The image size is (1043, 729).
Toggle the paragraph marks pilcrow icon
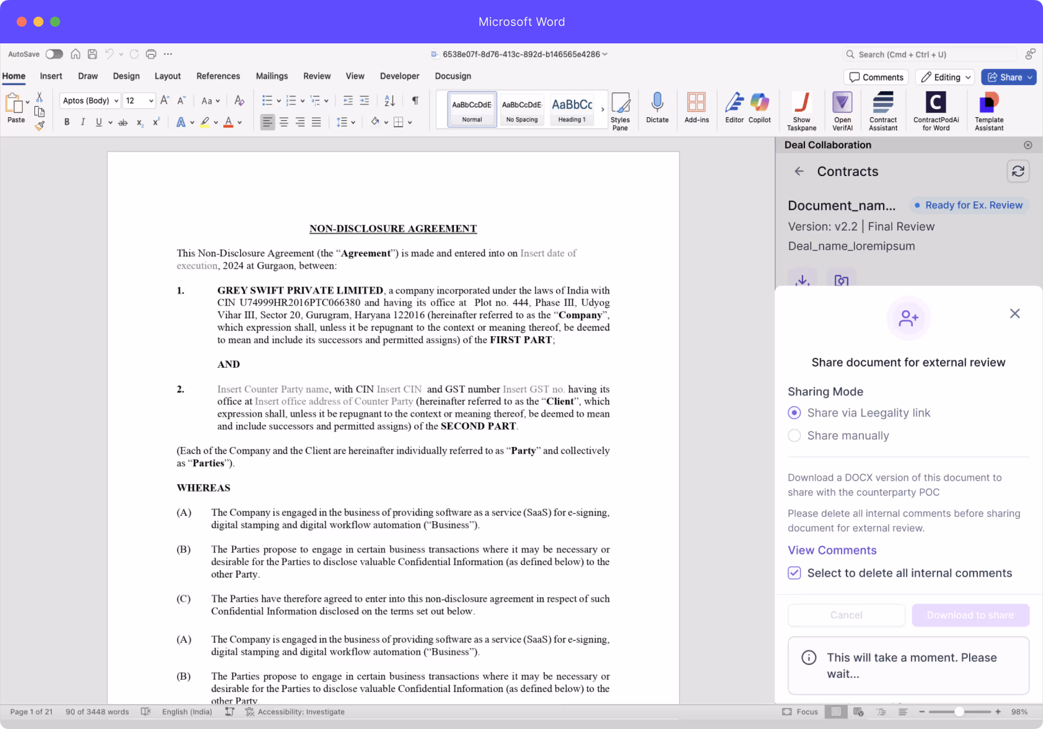(415, 101)
